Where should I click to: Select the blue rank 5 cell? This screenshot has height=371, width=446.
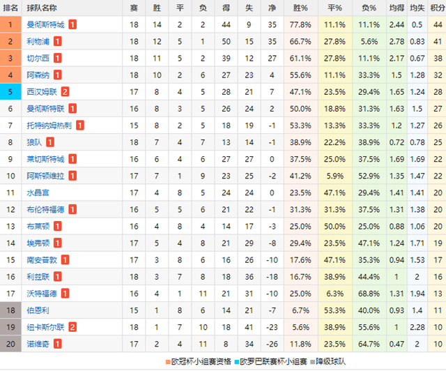tap(11, 91)
